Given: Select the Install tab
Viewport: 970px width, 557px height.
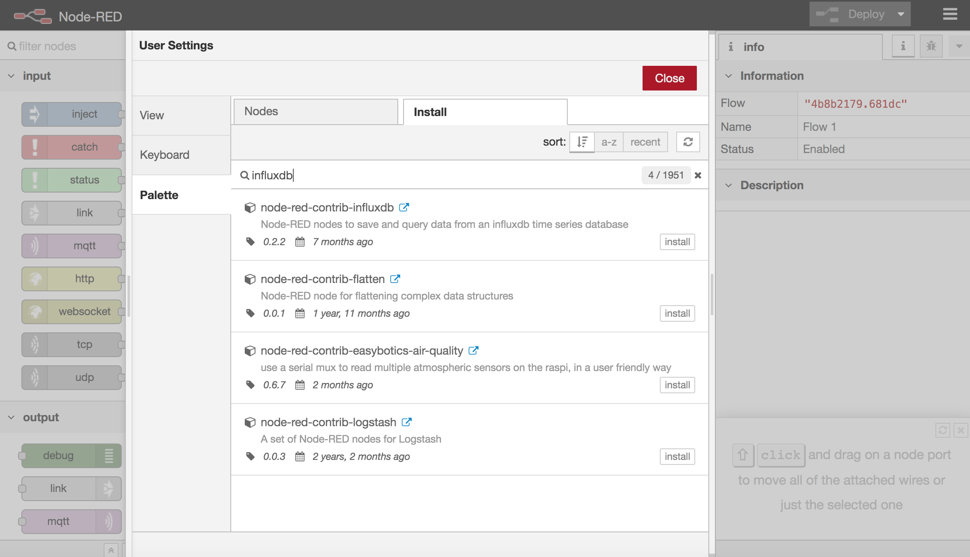Looking at the screenshot, I should pos(485,112).
